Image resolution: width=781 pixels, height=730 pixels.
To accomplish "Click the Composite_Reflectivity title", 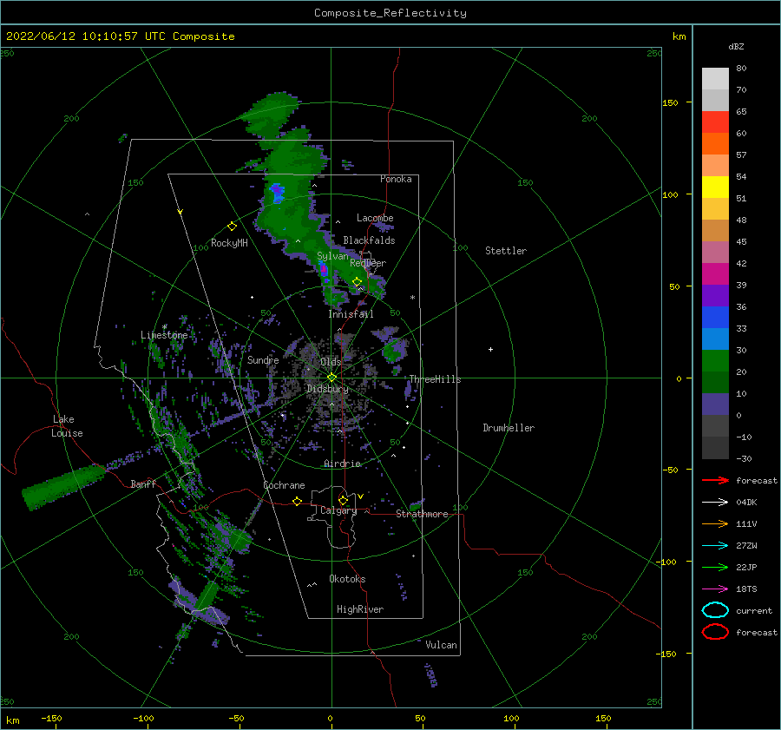I will 390,13.
